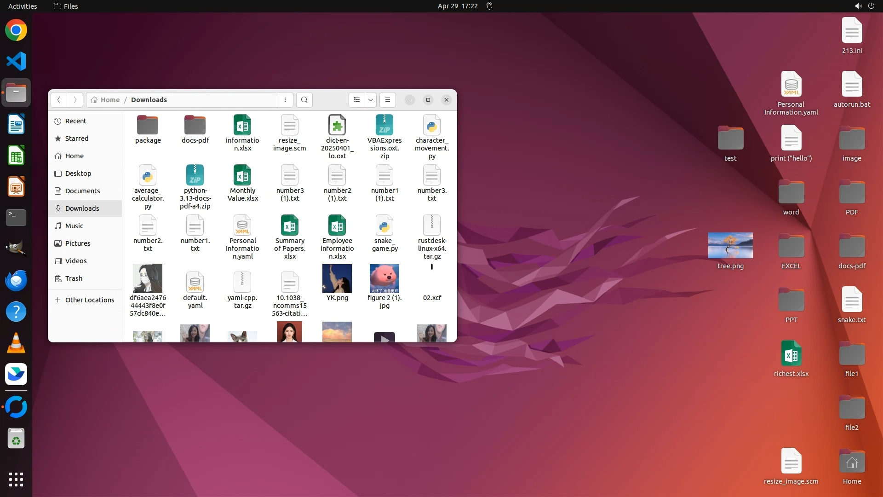
Task: Expand the view options dropdown arrow
Action: [371, 100]
